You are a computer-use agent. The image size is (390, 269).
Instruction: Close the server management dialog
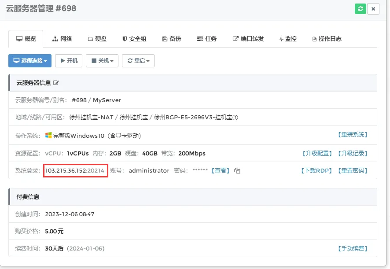pos(373,9)
